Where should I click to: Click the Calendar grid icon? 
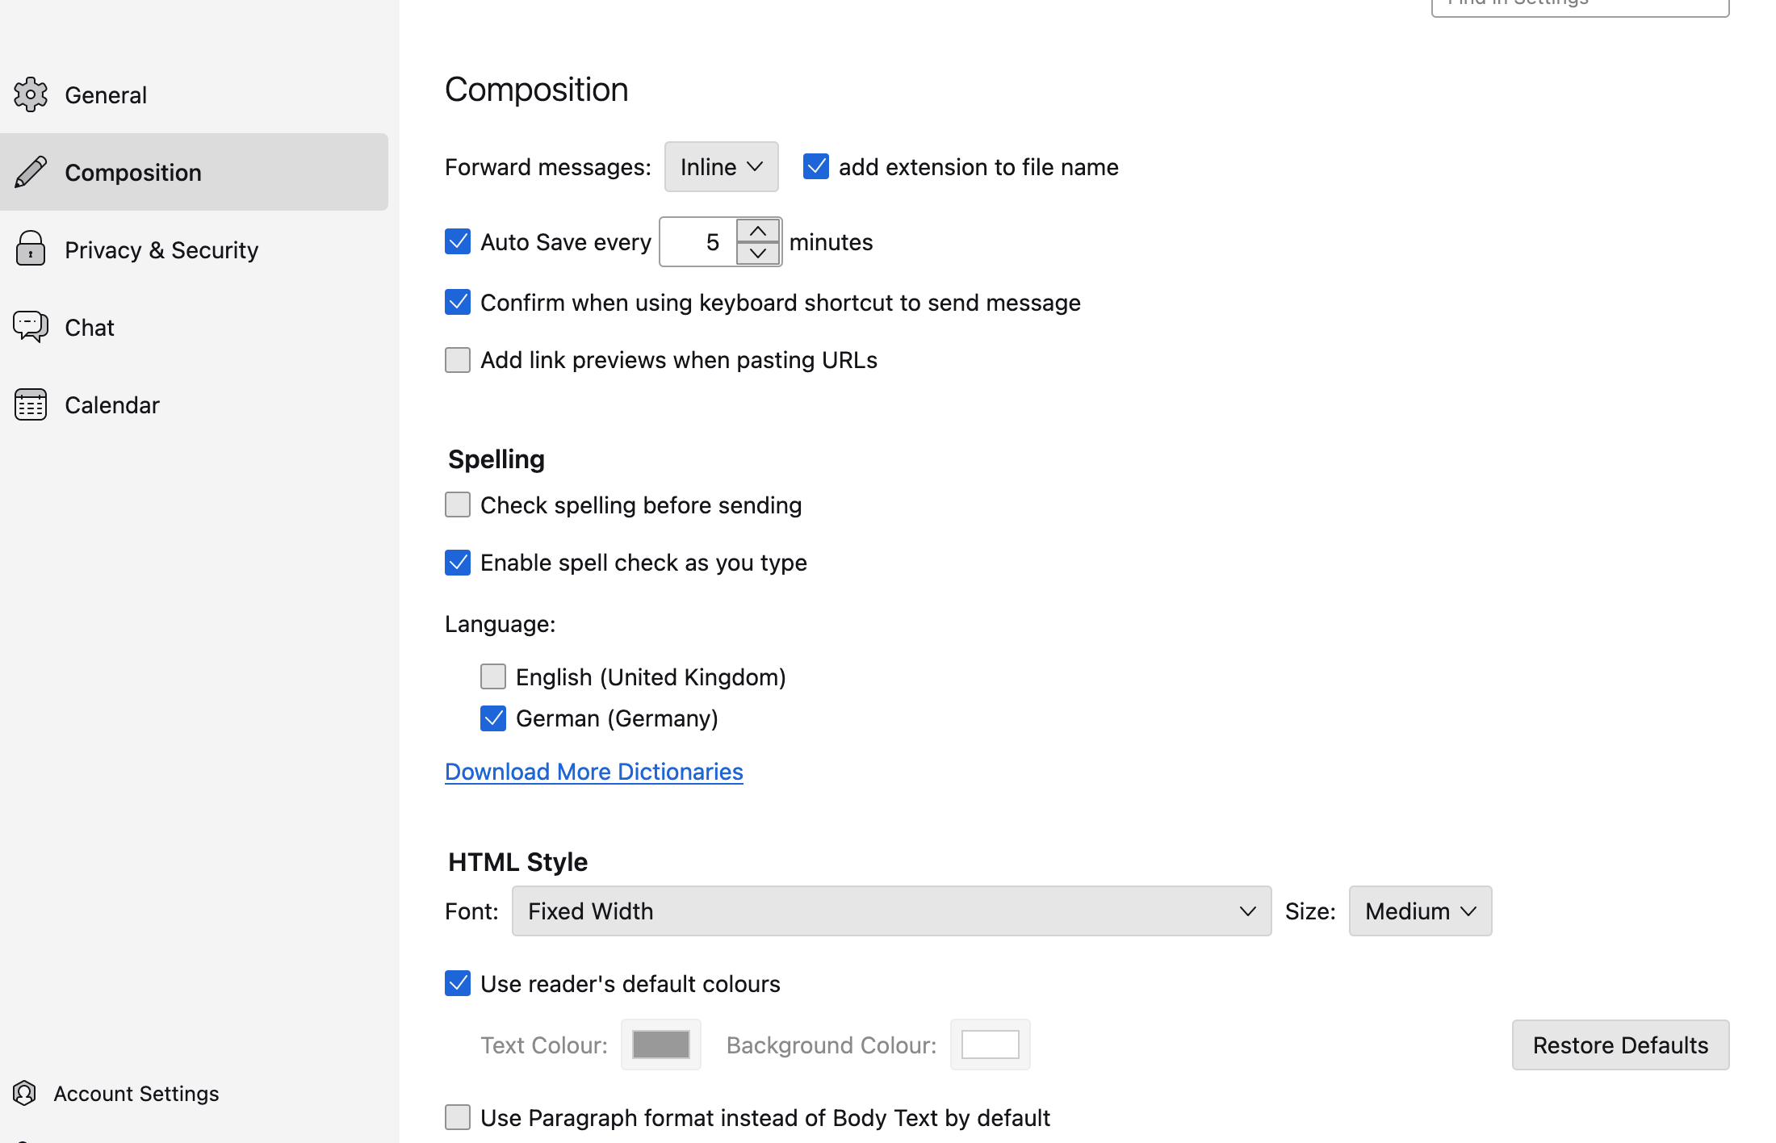[31, 404]
